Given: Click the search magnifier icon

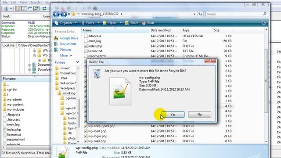Looking at the screenshot, I should (265, 14).
